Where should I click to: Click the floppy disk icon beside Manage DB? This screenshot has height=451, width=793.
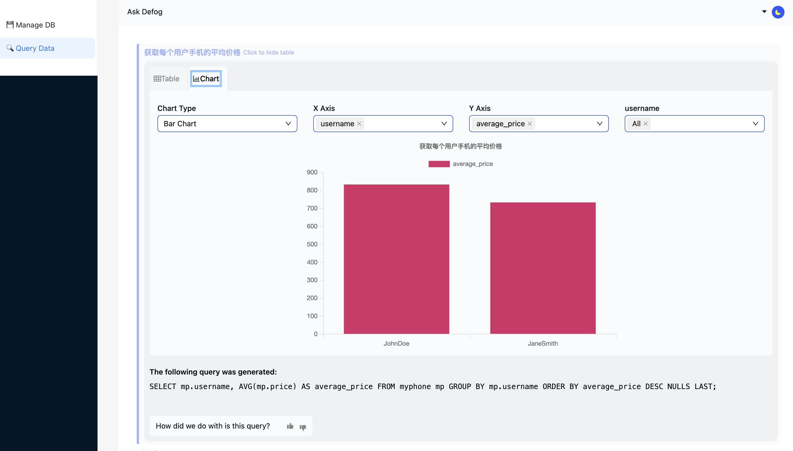tap(10, 24)
